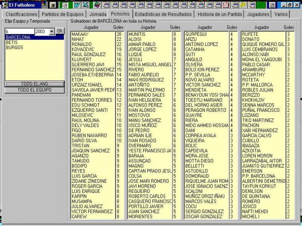Open the red Acrobat PDF shortcut icon
This screenshot has height=226, width=302.
pyautogui.click(x=226, y=5)
